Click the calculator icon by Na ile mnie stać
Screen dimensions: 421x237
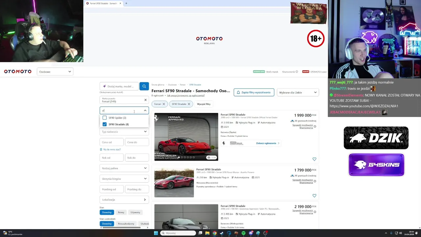(101, 149)
